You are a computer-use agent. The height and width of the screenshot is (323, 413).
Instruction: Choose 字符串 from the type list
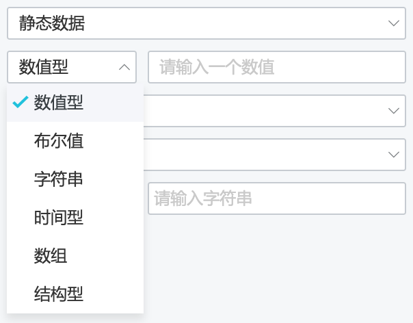coord(75,179)
